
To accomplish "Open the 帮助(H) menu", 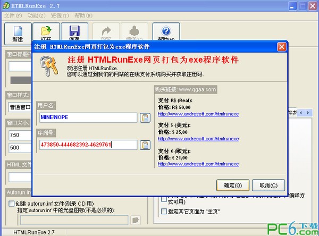I will click(83, 15).
